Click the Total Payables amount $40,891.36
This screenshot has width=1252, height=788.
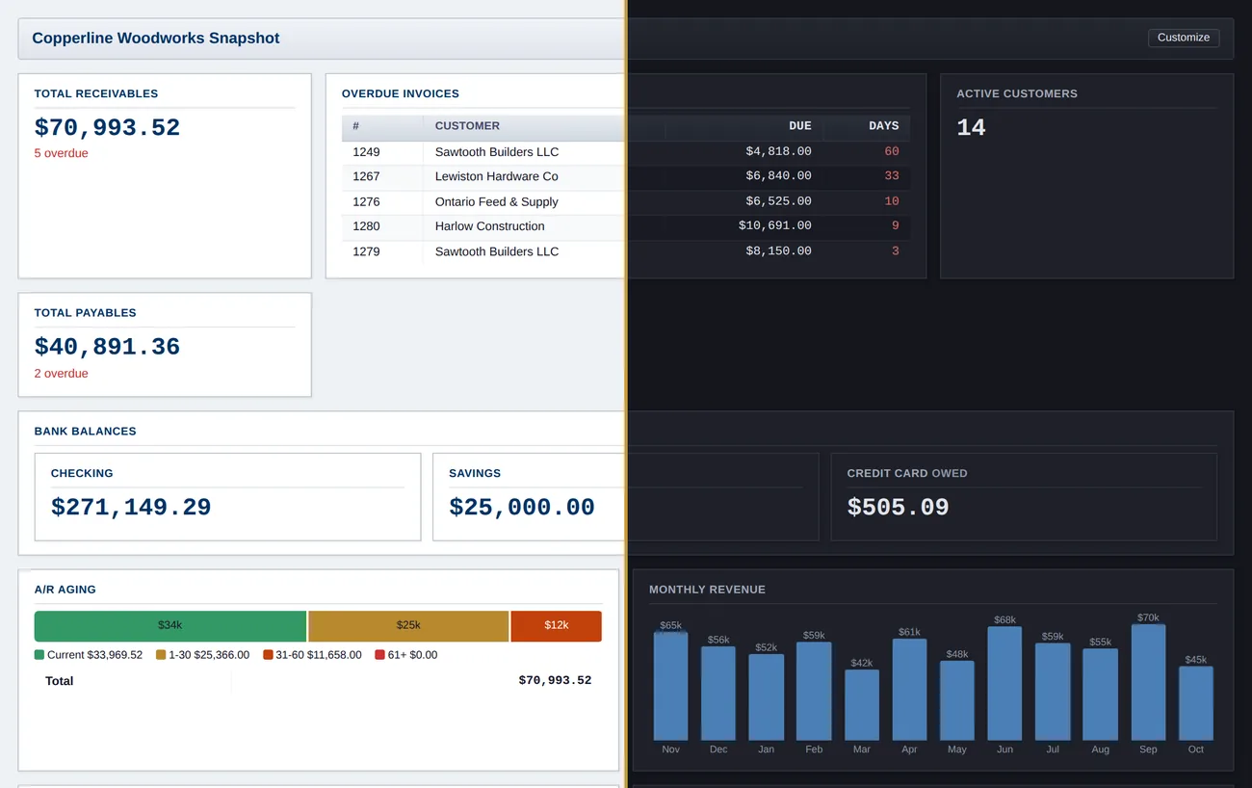pyautogui.click(x=107, y=347)
